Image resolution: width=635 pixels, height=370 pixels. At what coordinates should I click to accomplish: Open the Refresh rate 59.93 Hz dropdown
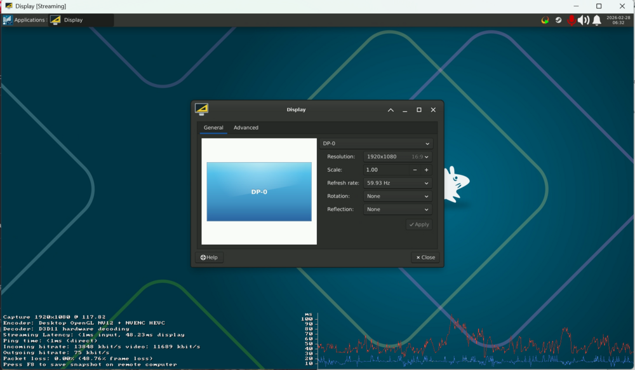(398, 183)
